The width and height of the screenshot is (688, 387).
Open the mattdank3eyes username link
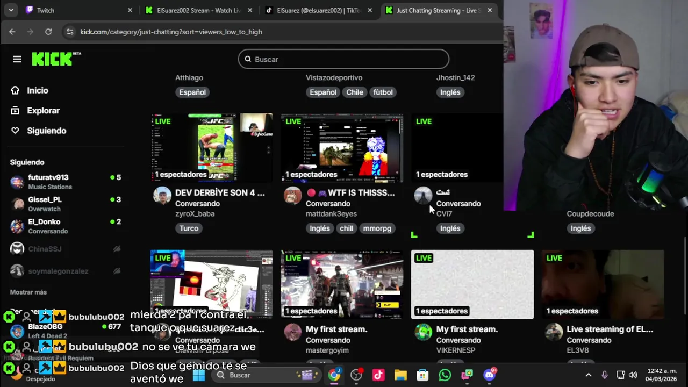coord(331,214)
